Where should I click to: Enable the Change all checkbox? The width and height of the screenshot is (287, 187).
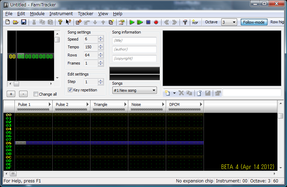pos(36,94)
